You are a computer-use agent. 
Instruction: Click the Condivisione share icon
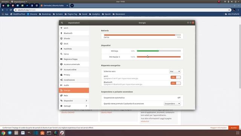pos(61,80)
